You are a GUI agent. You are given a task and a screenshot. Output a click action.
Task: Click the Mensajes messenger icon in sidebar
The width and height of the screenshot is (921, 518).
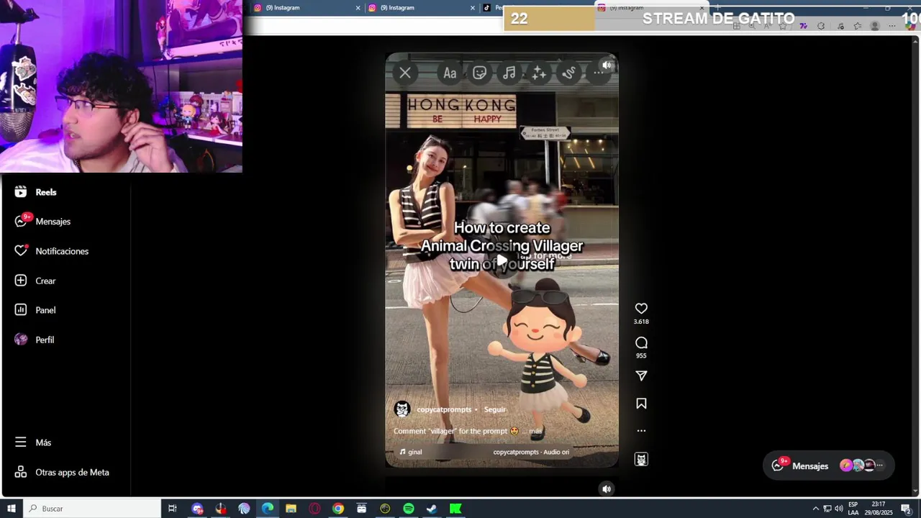(x=21, y=222)
